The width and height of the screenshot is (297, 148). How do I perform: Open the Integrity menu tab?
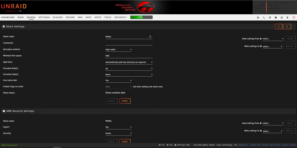coord(121,18)
